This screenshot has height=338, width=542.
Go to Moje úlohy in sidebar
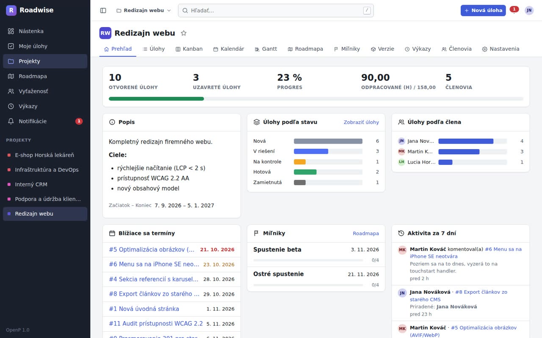[45, 46]
